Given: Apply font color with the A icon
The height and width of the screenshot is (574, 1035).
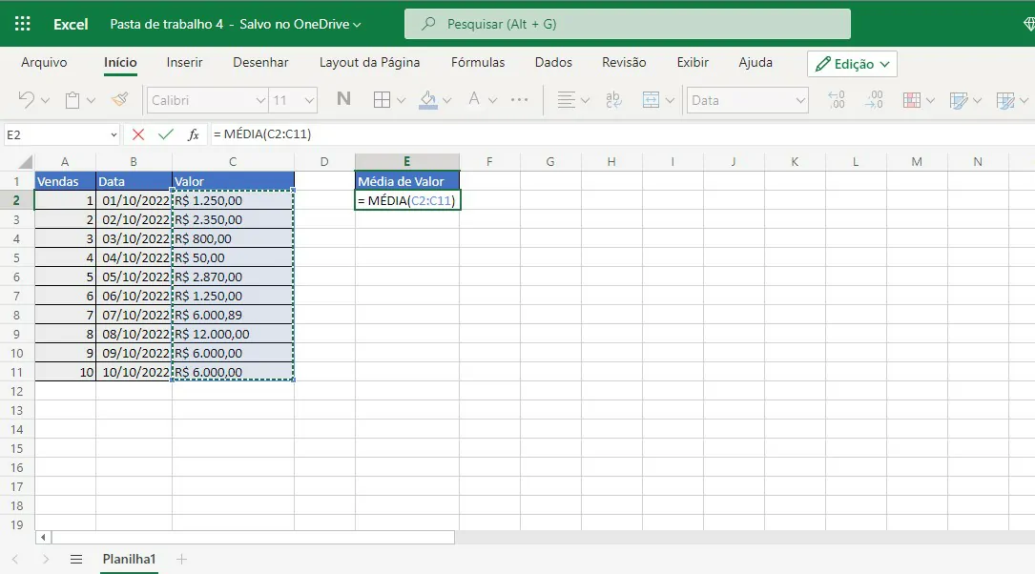Looking at the screenshot, I should tap(474, 99).
